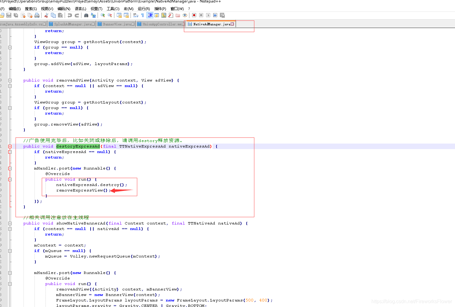Switch to the SplashAdManager.java tab
The image size is (455, 307).
pos(72,24)
